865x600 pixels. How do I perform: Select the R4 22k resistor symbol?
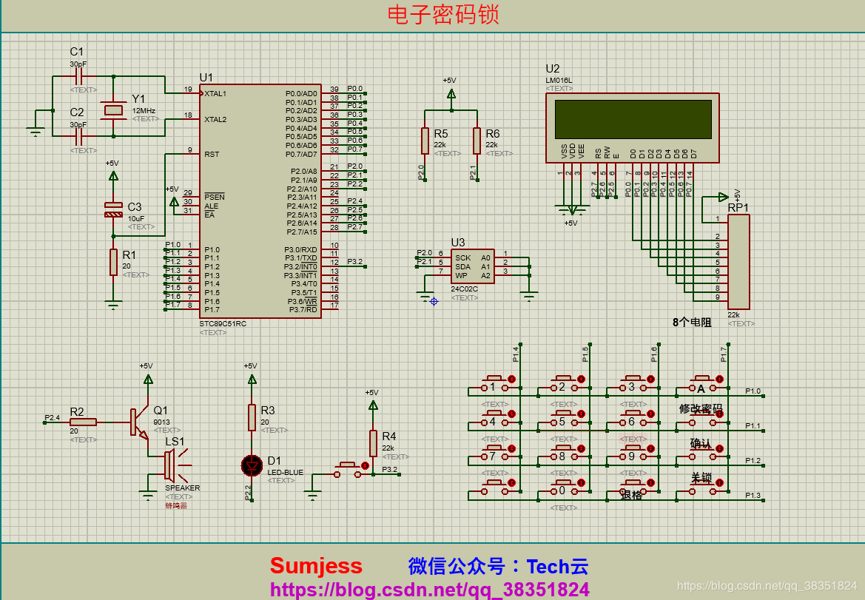(x=373, y=444)
